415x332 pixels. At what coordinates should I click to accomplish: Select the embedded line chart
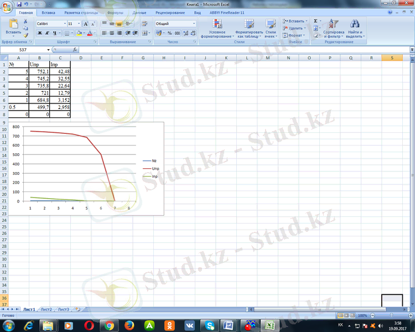point(86,169)
